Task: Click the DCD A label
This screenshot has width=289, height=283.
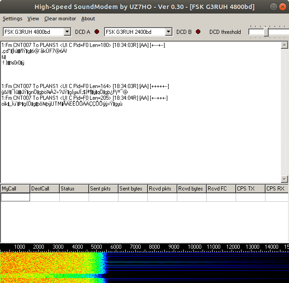Action: coord(83,32)
